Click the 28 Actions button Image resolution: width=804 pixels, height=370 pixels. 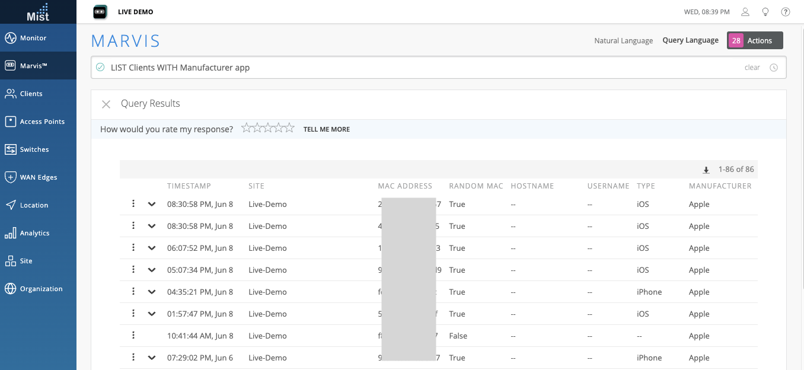[x=755, y=40]
